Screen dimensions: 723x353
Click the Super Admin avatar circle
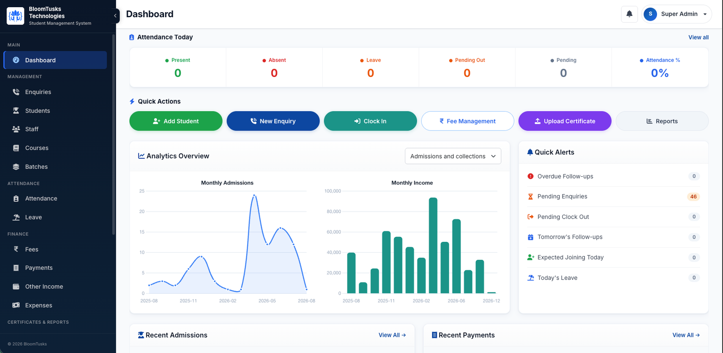[650, 14]
